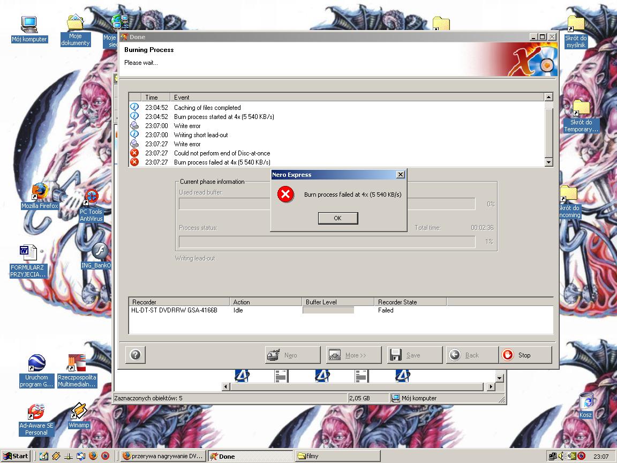Click the Event column header
Image resolution: width=617 pixels, height=463 pixels.
[357, 97]
